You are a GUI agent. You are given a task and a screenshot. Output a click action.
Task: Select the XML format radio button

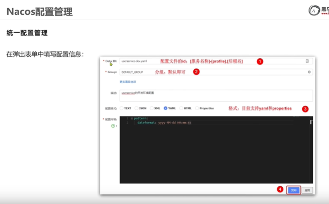[152, 108]
